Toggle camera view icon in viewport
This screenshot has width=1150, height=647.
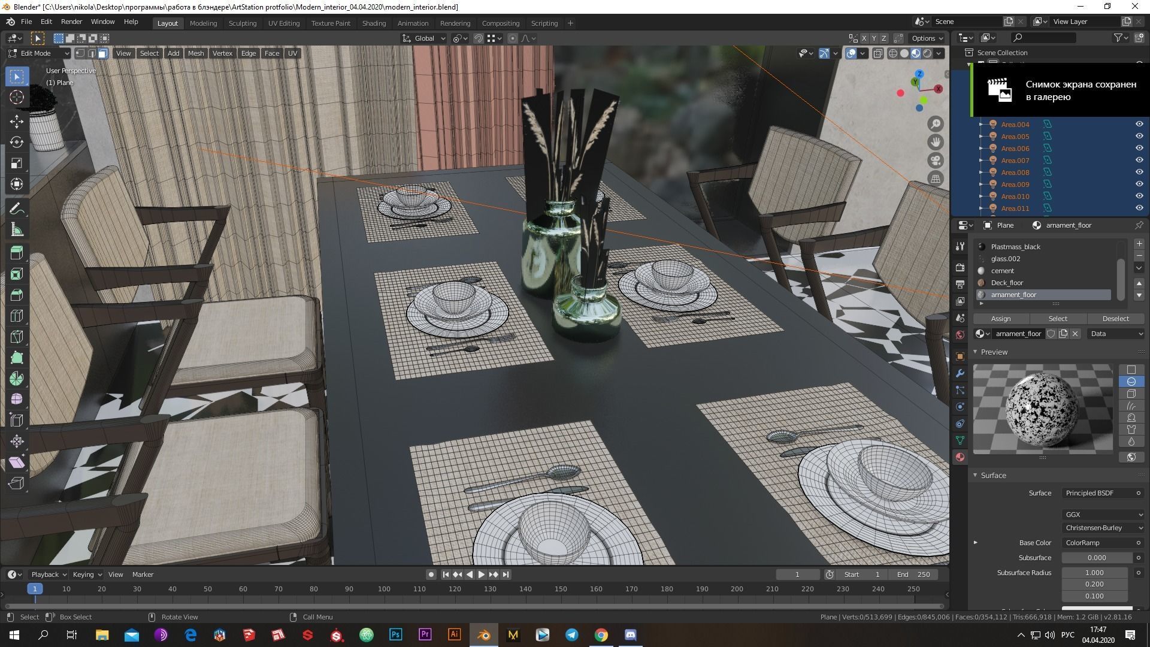[936, 161]
